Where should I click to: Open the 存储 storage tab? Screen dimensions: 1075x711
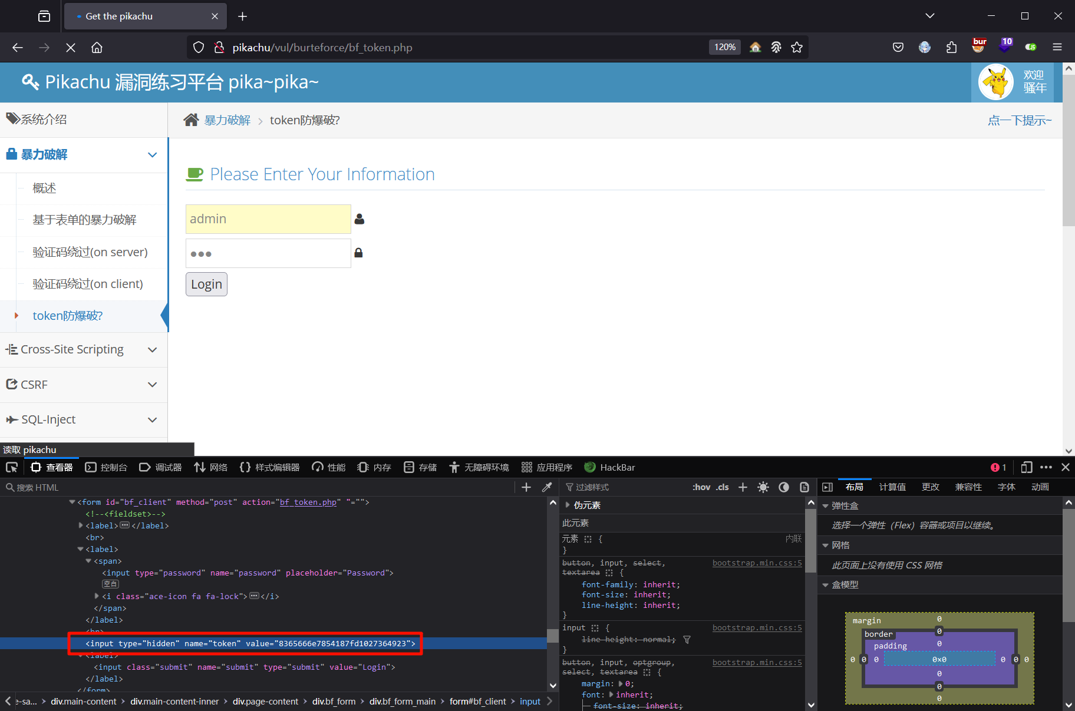pos(420,467)
